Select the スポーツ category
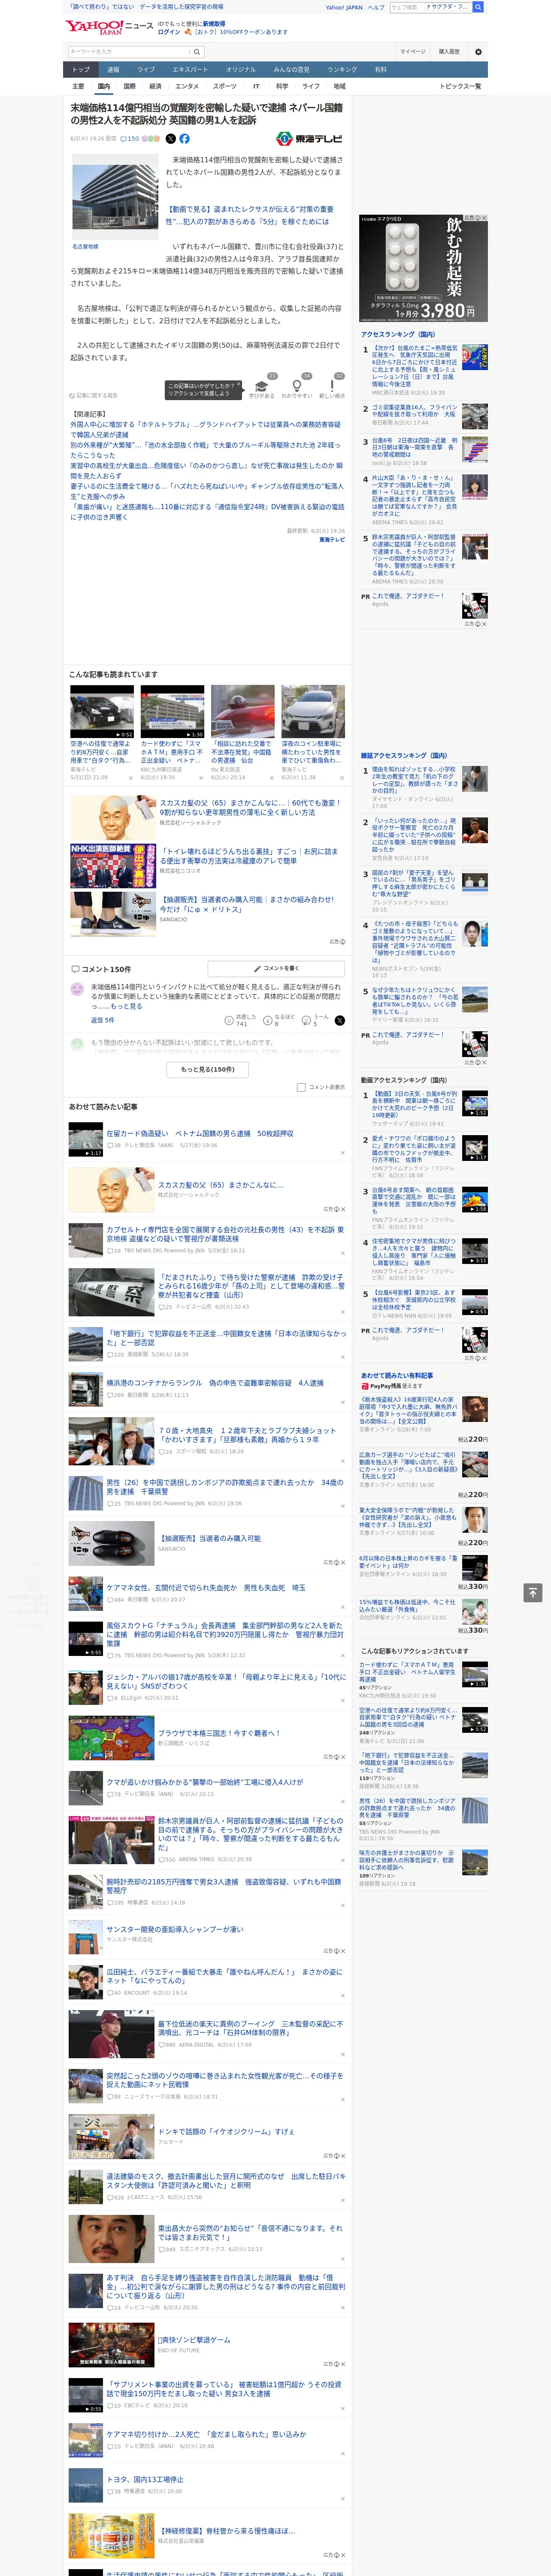Image resolution: width=551 pixels, height=2576 pixels. click(225, 86)
